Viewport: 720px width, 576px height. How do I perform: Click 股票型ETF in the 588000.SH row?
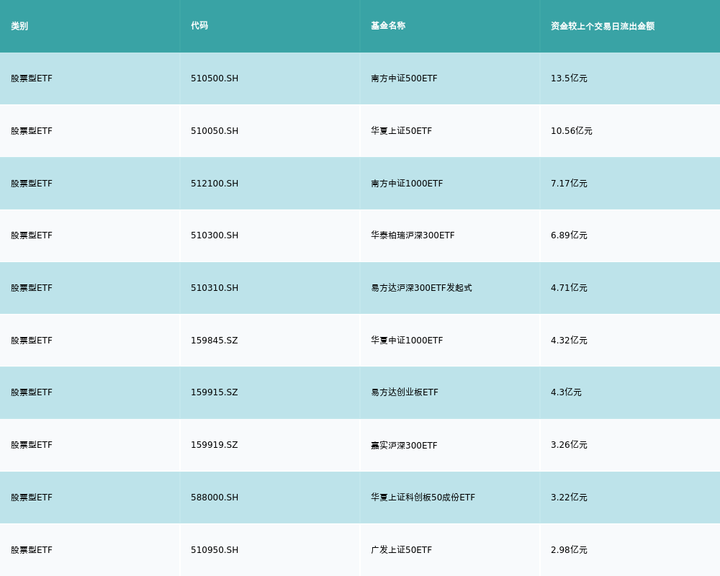[x=32, y=498]
